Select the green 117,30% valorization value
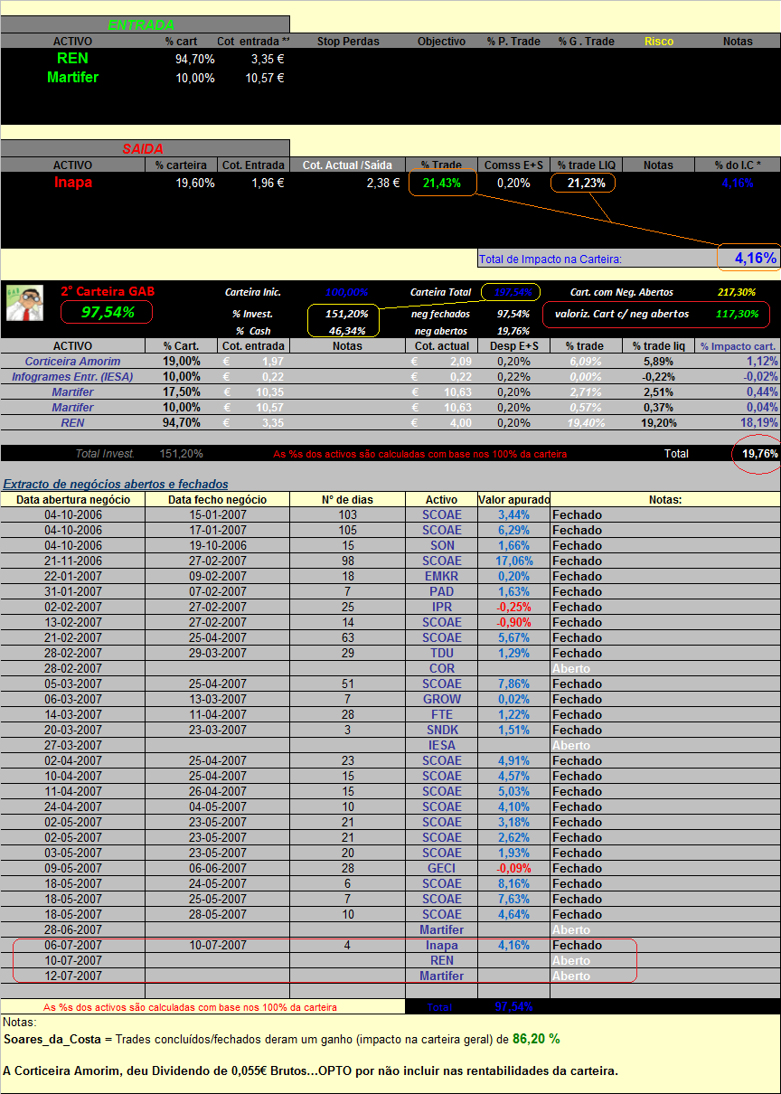 tap(737, 314)
